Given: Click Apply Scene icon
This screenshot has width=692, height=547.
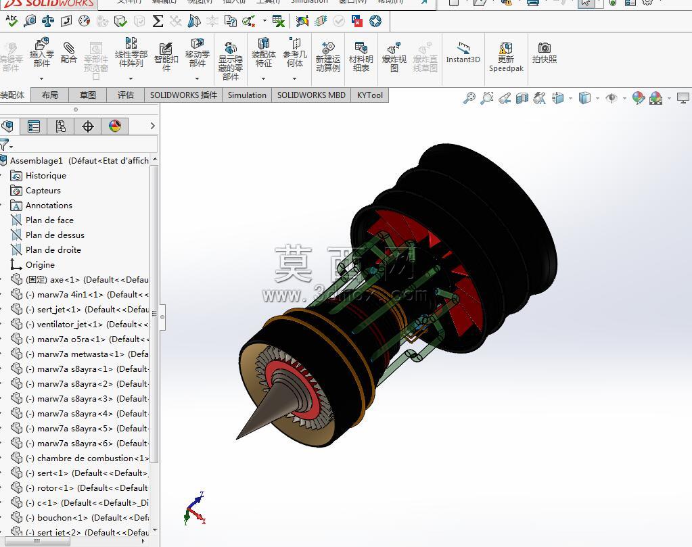Looking at the screenshot, I should point(656,98).
